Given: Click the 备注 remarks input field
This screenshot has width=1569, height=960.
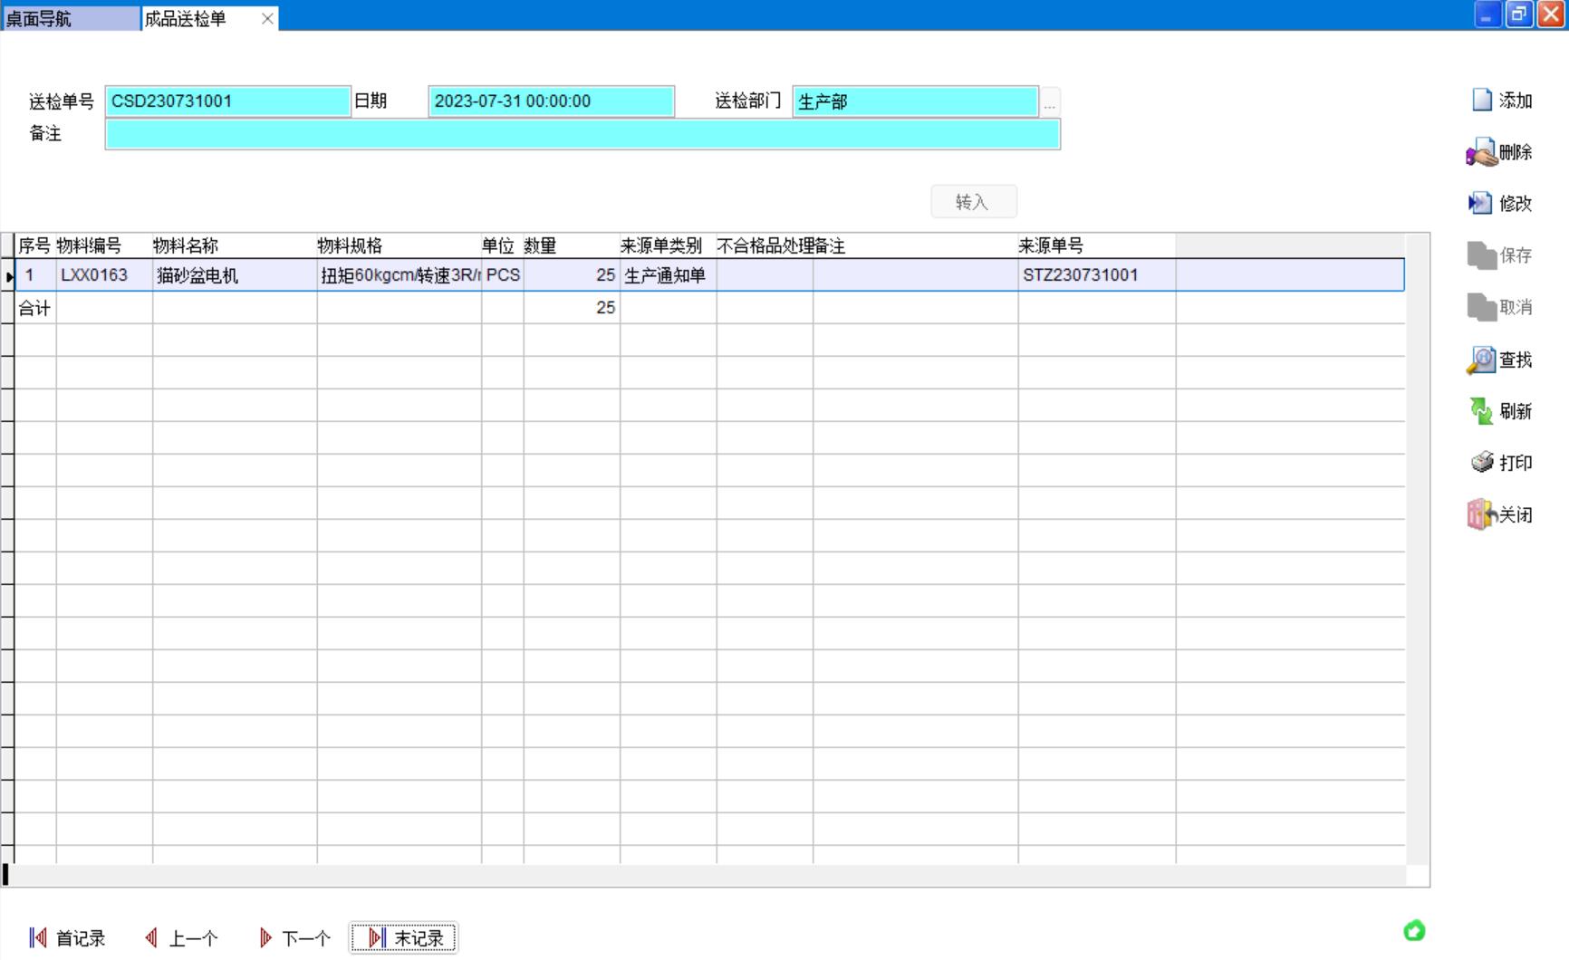Looking at the screenshot, I should [x=582, y=135].
